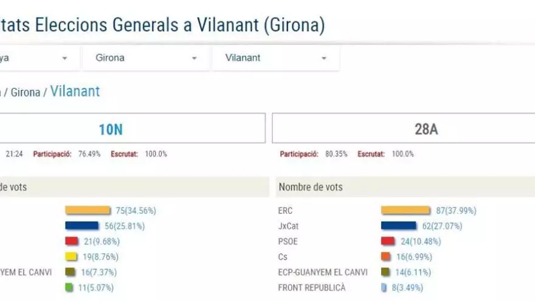This screenshot has width=535, height=301.
Task: Go to Girona in the breadcrumb
Action: pos(26,92)
